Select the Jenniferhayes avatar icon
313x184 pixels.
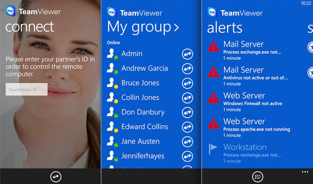click(112, 156)
